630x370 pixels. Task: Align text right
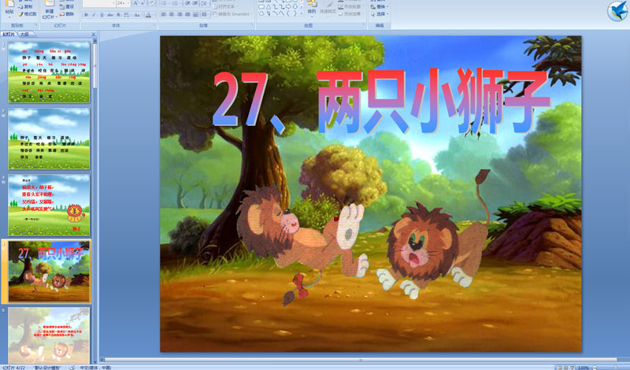click(180, 14)
